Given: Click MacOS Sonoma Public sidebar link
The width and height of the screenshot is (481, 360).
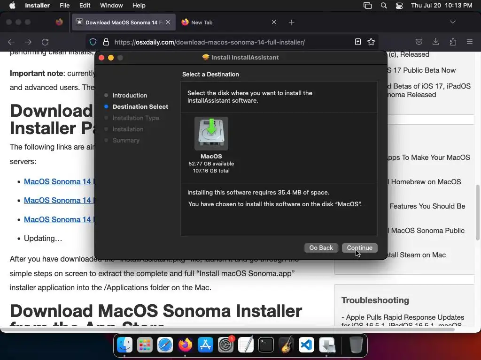Looking at the screenshot, I should (426, 231).
